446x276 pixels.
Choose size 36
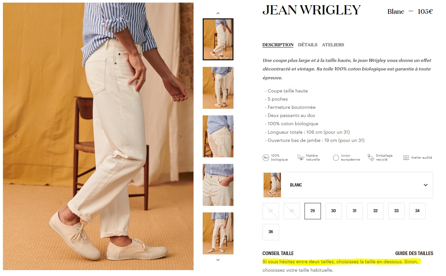click(x=271, y=232)
